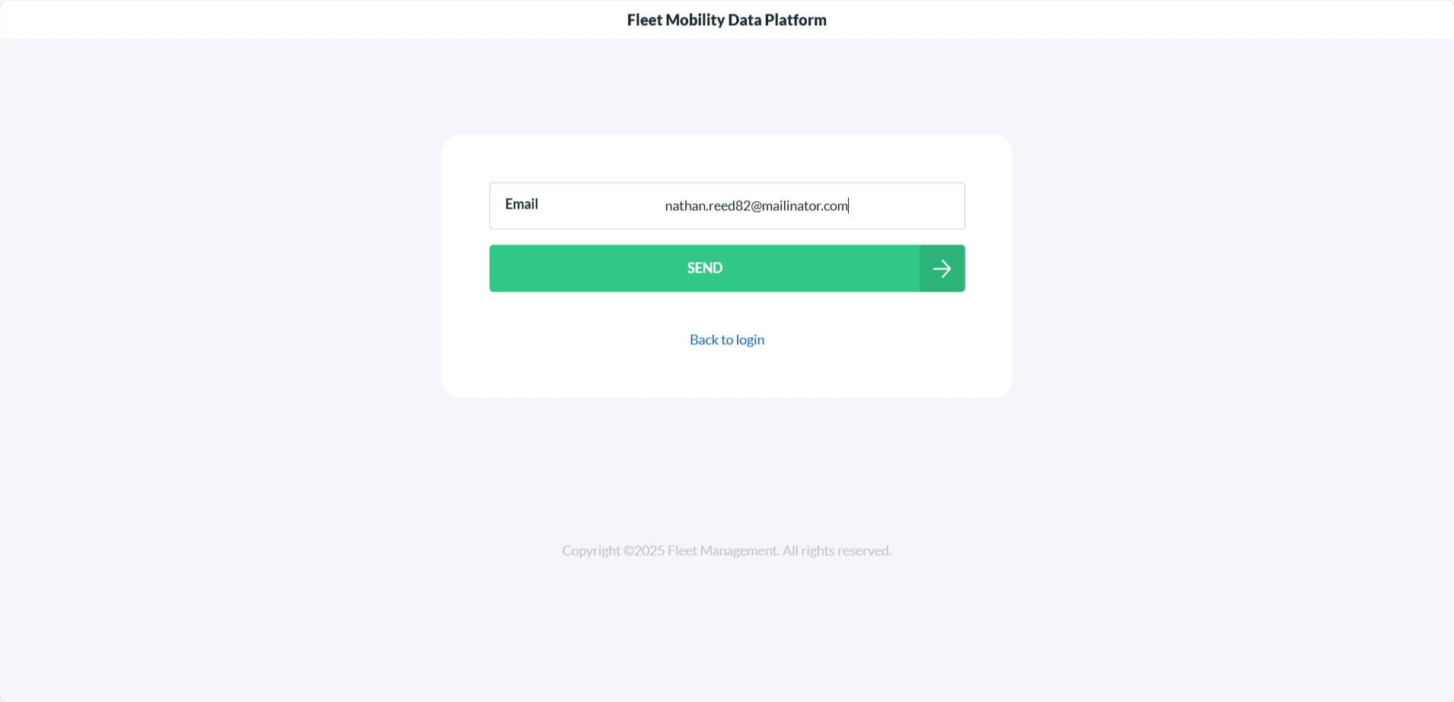Click the word 'Platform' in page header

point(796,20)
